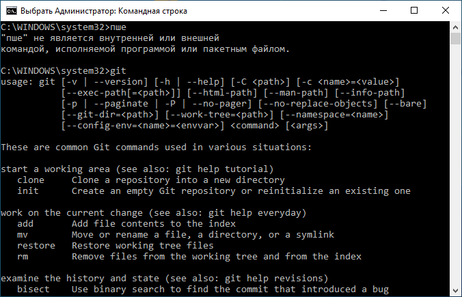
Task: Select the "add" command name
Action: click(25, 224)
